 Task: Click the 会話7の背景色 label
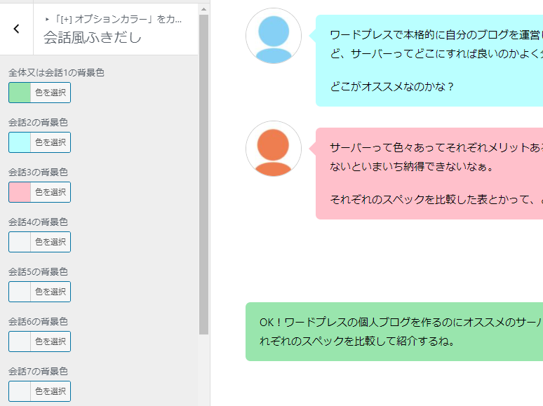coord(38,372)
